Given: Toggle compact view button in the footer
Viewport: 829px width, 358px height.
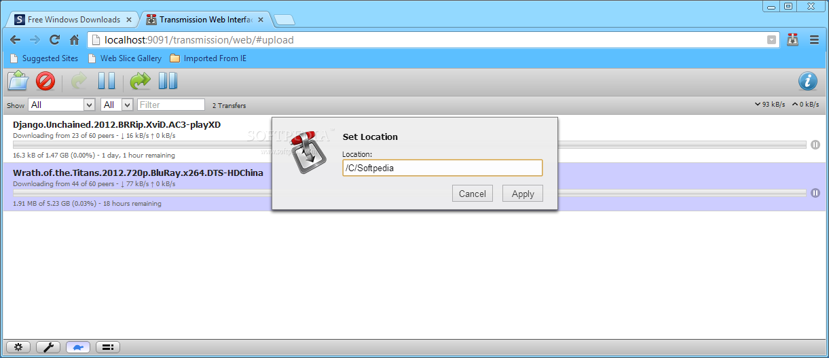Looking at the screenshot, I should pos(107,347).
